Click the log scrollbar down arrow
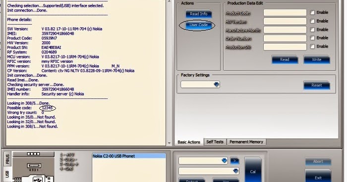The height and width of the screenshot is (182, 347). click(x=169, y=143)
